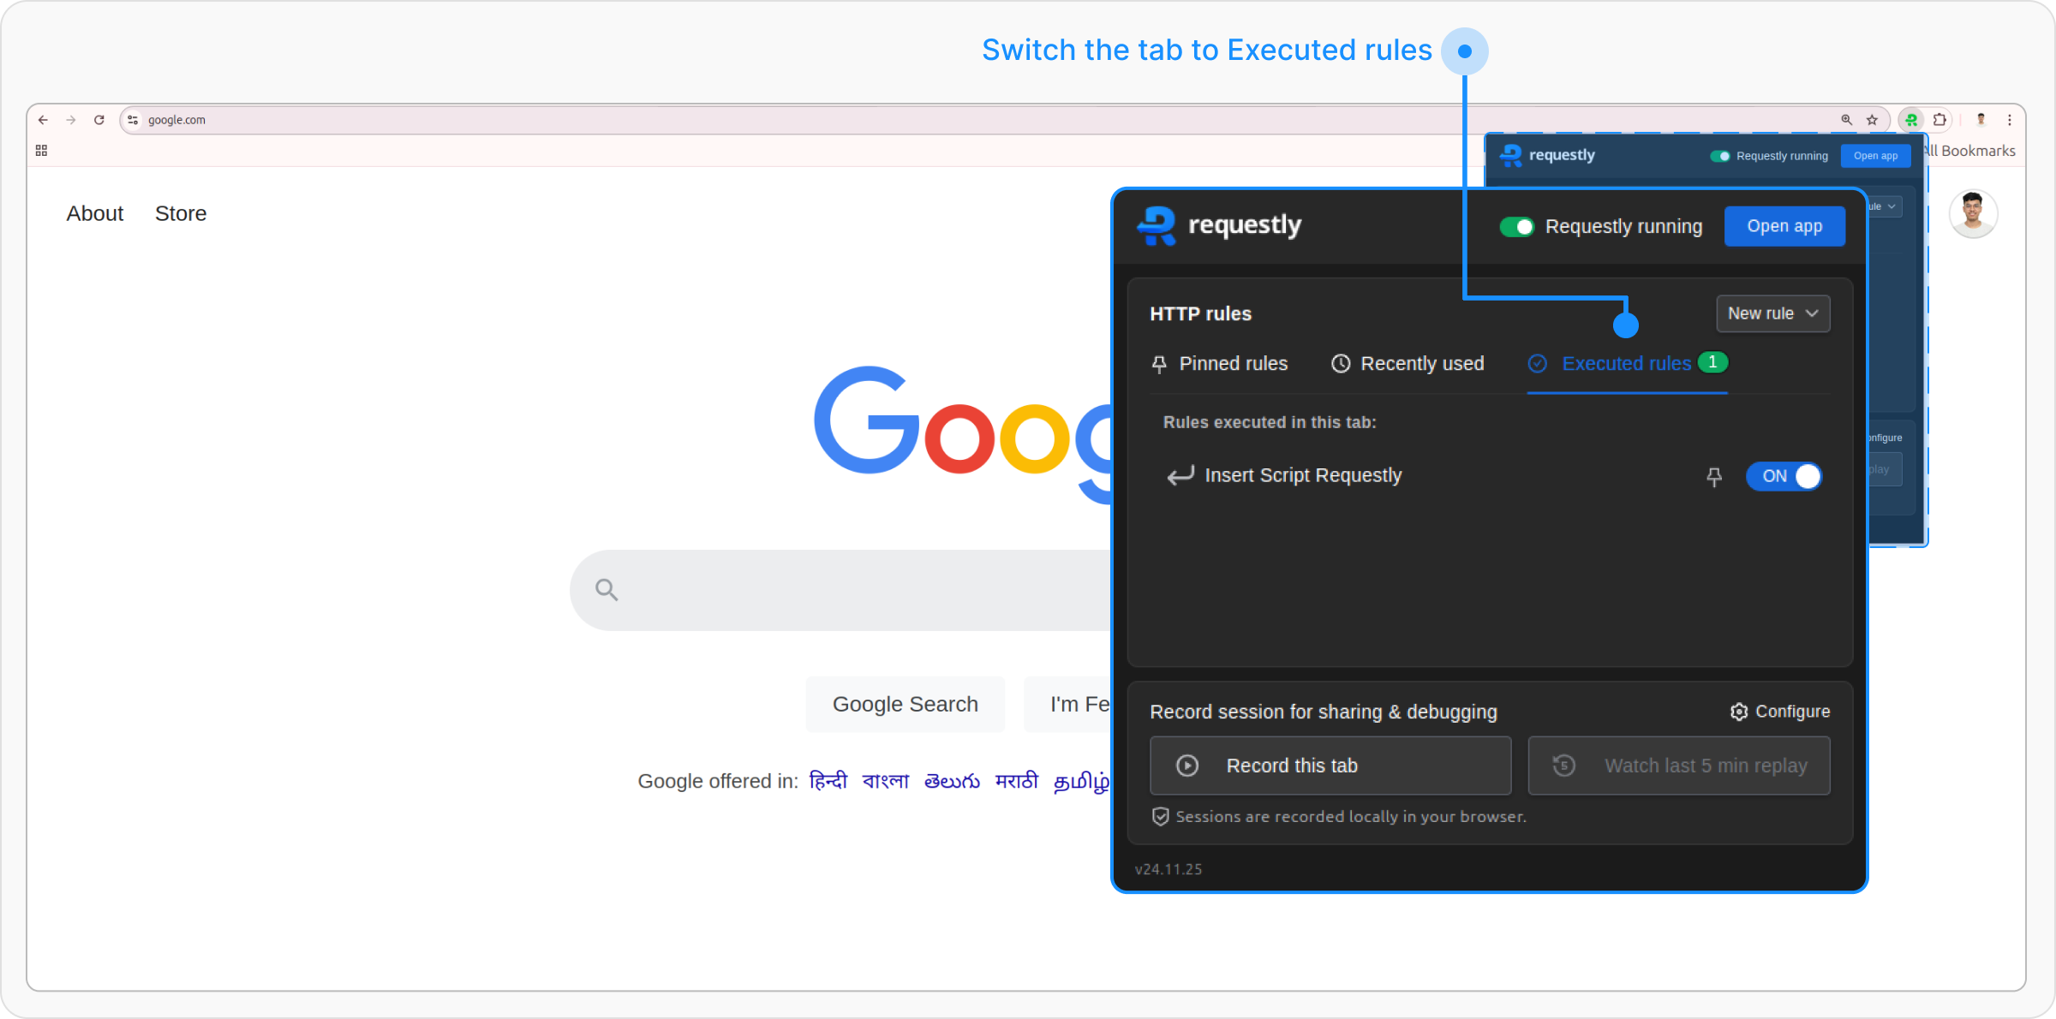Open the browser extensions puzzle icon
The width and height of the screenshot is (2056, 1019).
point(1940,120)
